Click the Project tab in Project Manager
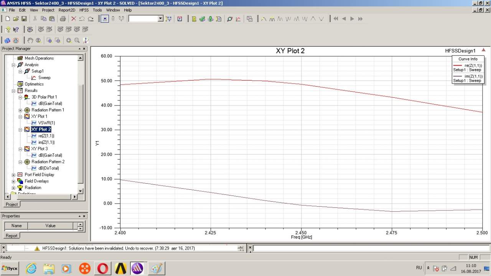Screen dimensions: 491x276 tap(12, 204)
